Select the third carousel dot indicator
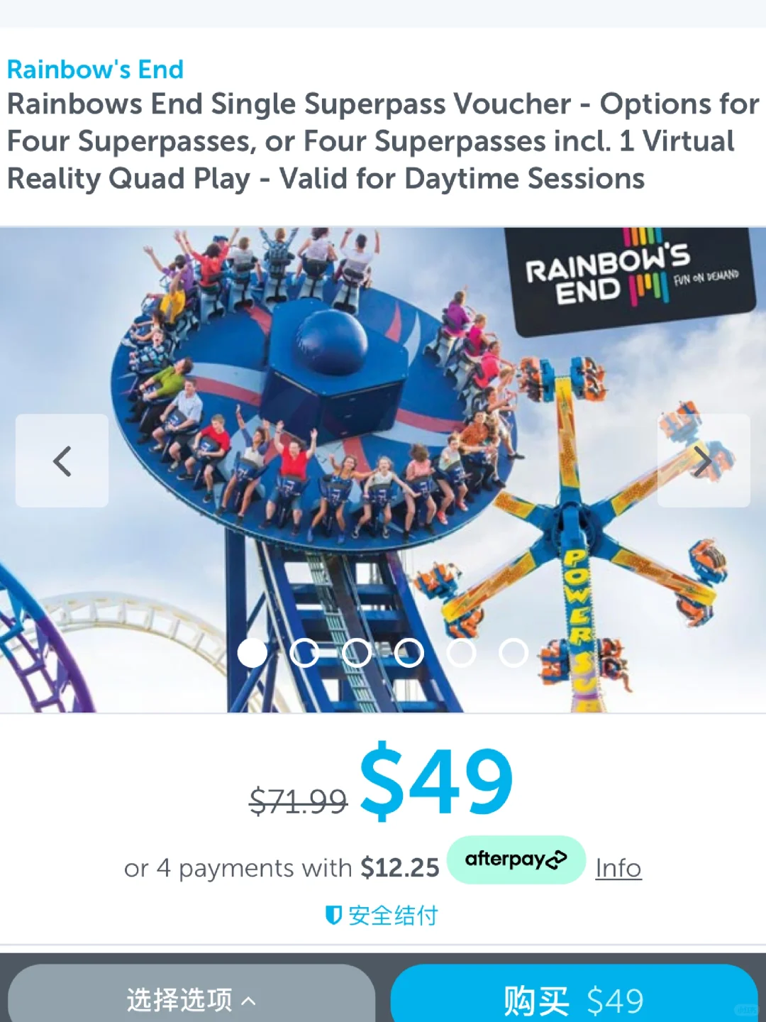 357,653
